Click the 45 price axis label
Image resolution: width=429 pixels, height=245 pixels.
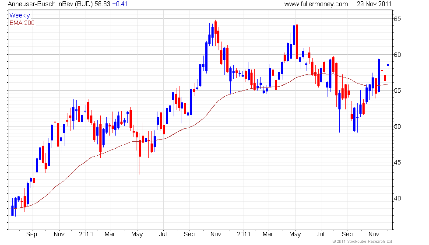coord(397,162)
